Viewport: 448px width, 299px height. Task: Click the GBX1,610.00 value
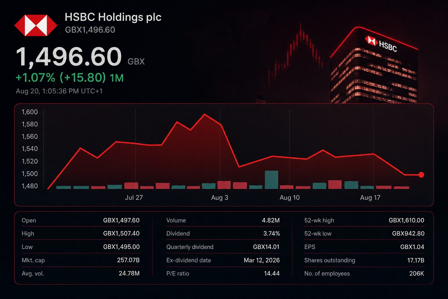406,220
